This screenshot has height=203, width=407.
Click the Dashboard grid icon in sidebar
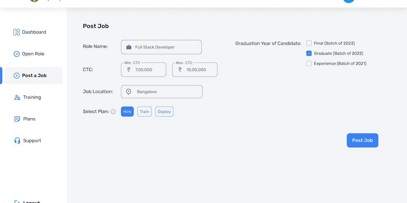(x=17, y=32)
